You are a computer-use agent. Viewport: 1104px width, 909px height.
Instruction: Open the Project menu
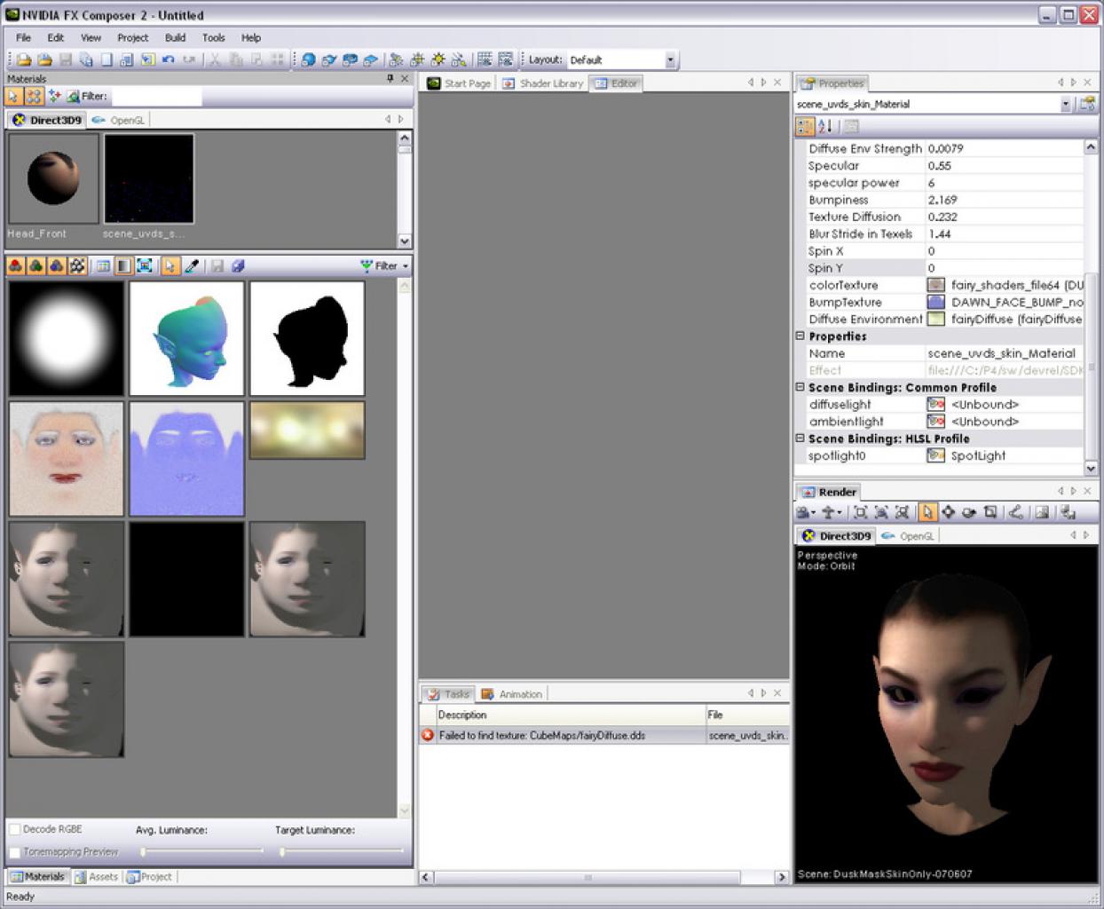click(x=132, y=37)
